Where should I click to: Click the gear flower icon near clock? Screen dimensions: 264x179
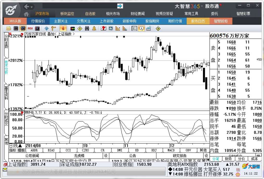coord(238,174)
